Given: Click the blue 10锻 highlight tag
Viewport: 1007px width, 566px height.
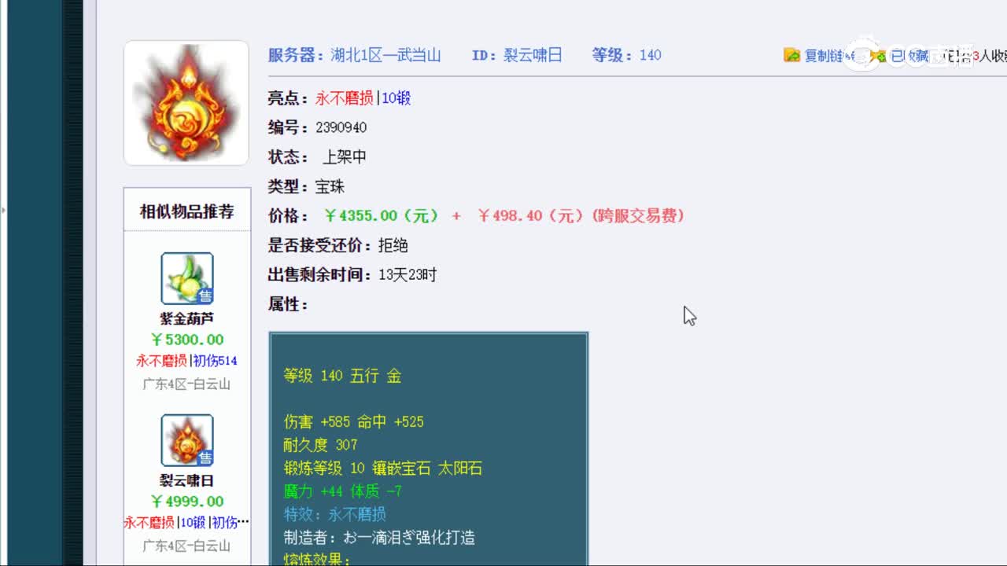Looking at the screenshot, I should point(397,98).
